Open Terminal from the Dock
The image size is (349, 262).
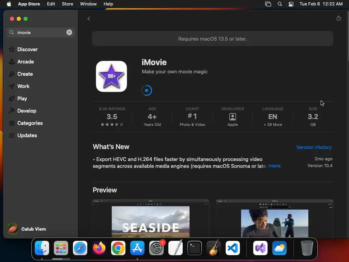pos(195,248)
